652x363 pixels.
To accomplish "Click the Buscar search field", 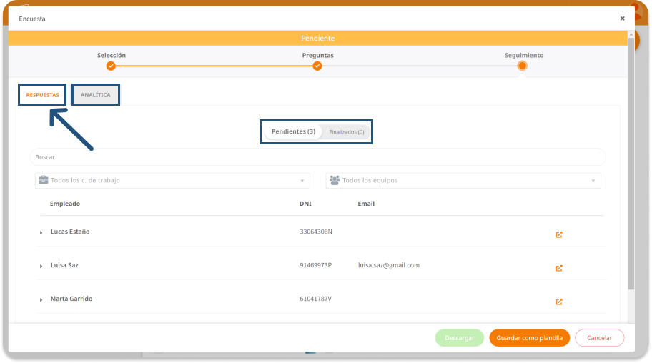I will coord(317,157).
